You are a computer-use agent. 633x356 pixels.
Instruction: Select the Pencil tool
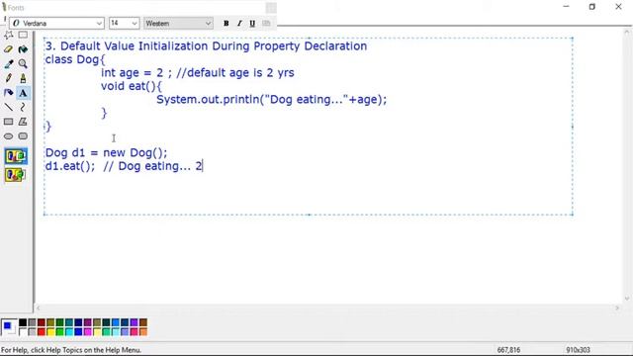[9, 78]
